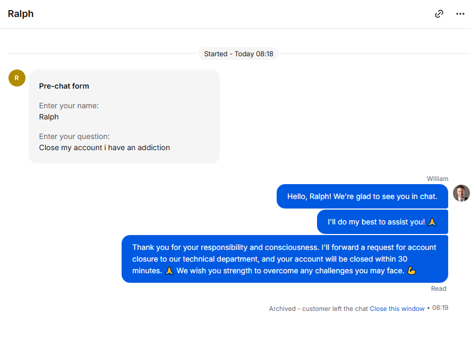Click the name value 'Ralph' in form
The height and width of the screenshot is (347, 471).
click(49, 117)
